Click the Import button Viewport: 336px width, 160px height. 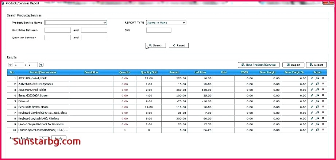point(293,65)
